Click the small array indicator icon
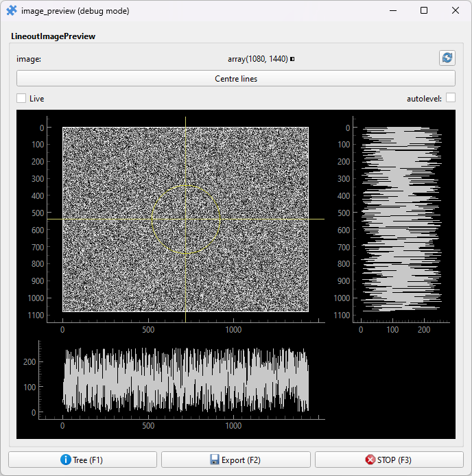 (292, 59)
